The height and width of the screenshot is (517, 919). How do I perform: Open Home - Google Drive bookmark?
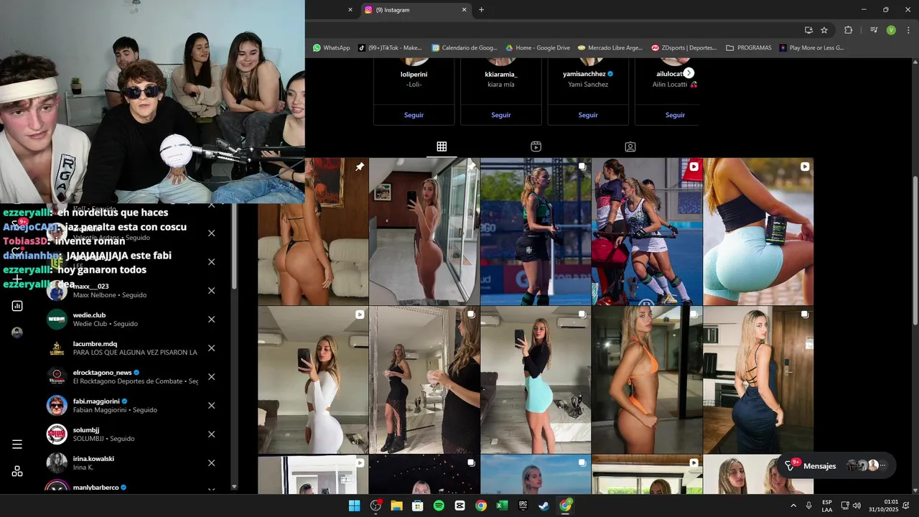pos(537,48)
